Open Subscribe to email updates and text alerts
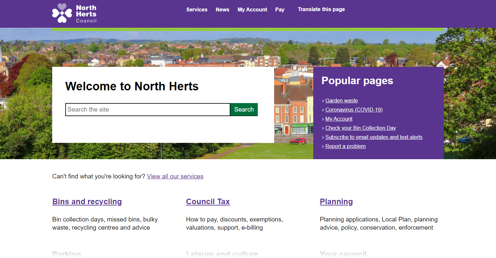This screenshot has height=258, width=496. point(374,137)
